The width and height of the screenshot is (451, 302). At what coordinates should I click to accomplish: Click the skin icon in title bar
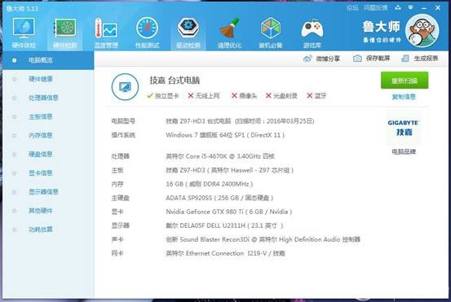point(398,8)
